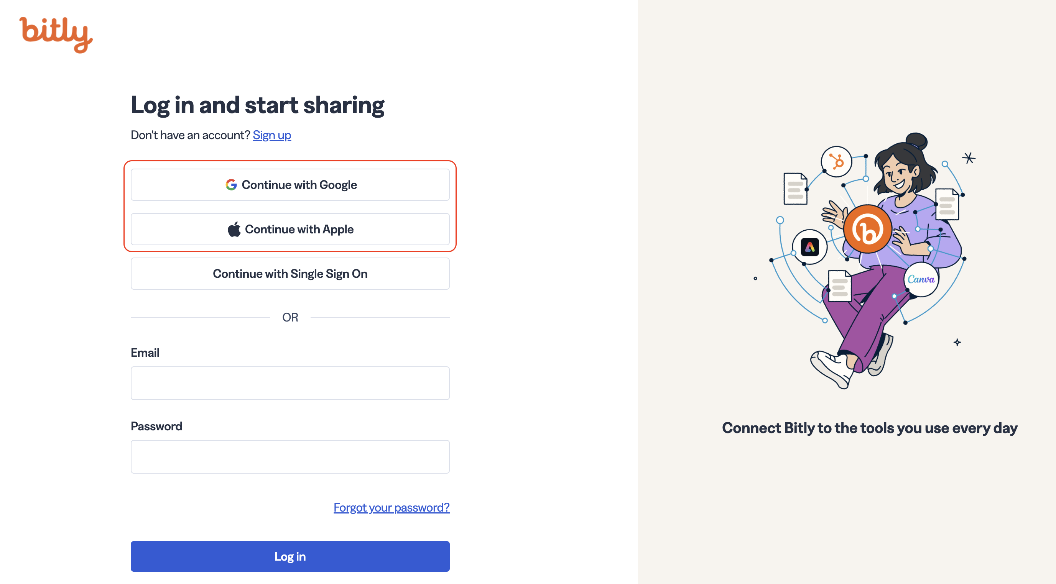This screenshot has width=1056, height=584.
Task: Focus the Password input field
Action: tap(290, 457)
